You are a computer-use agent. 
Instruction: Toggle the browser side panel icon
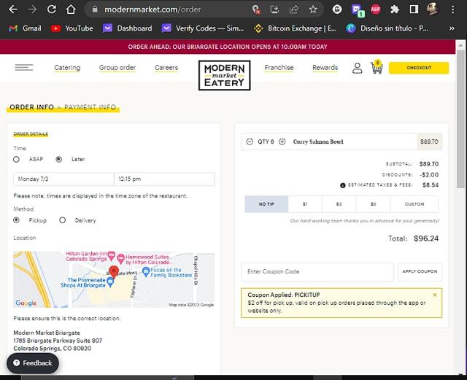coord(414,9)
